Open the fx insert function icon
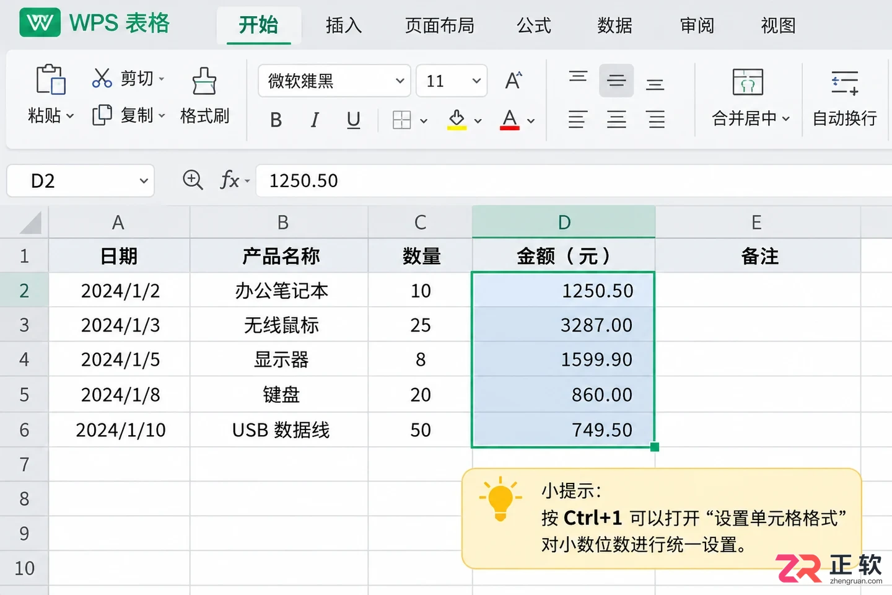 coord(230,180)
